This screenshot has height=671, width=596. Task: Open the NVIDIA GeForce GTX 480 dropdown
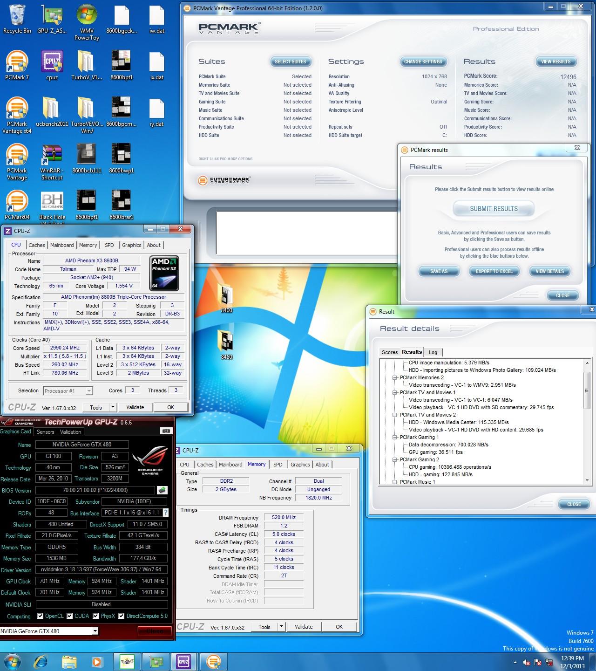[x=49, y=631]
